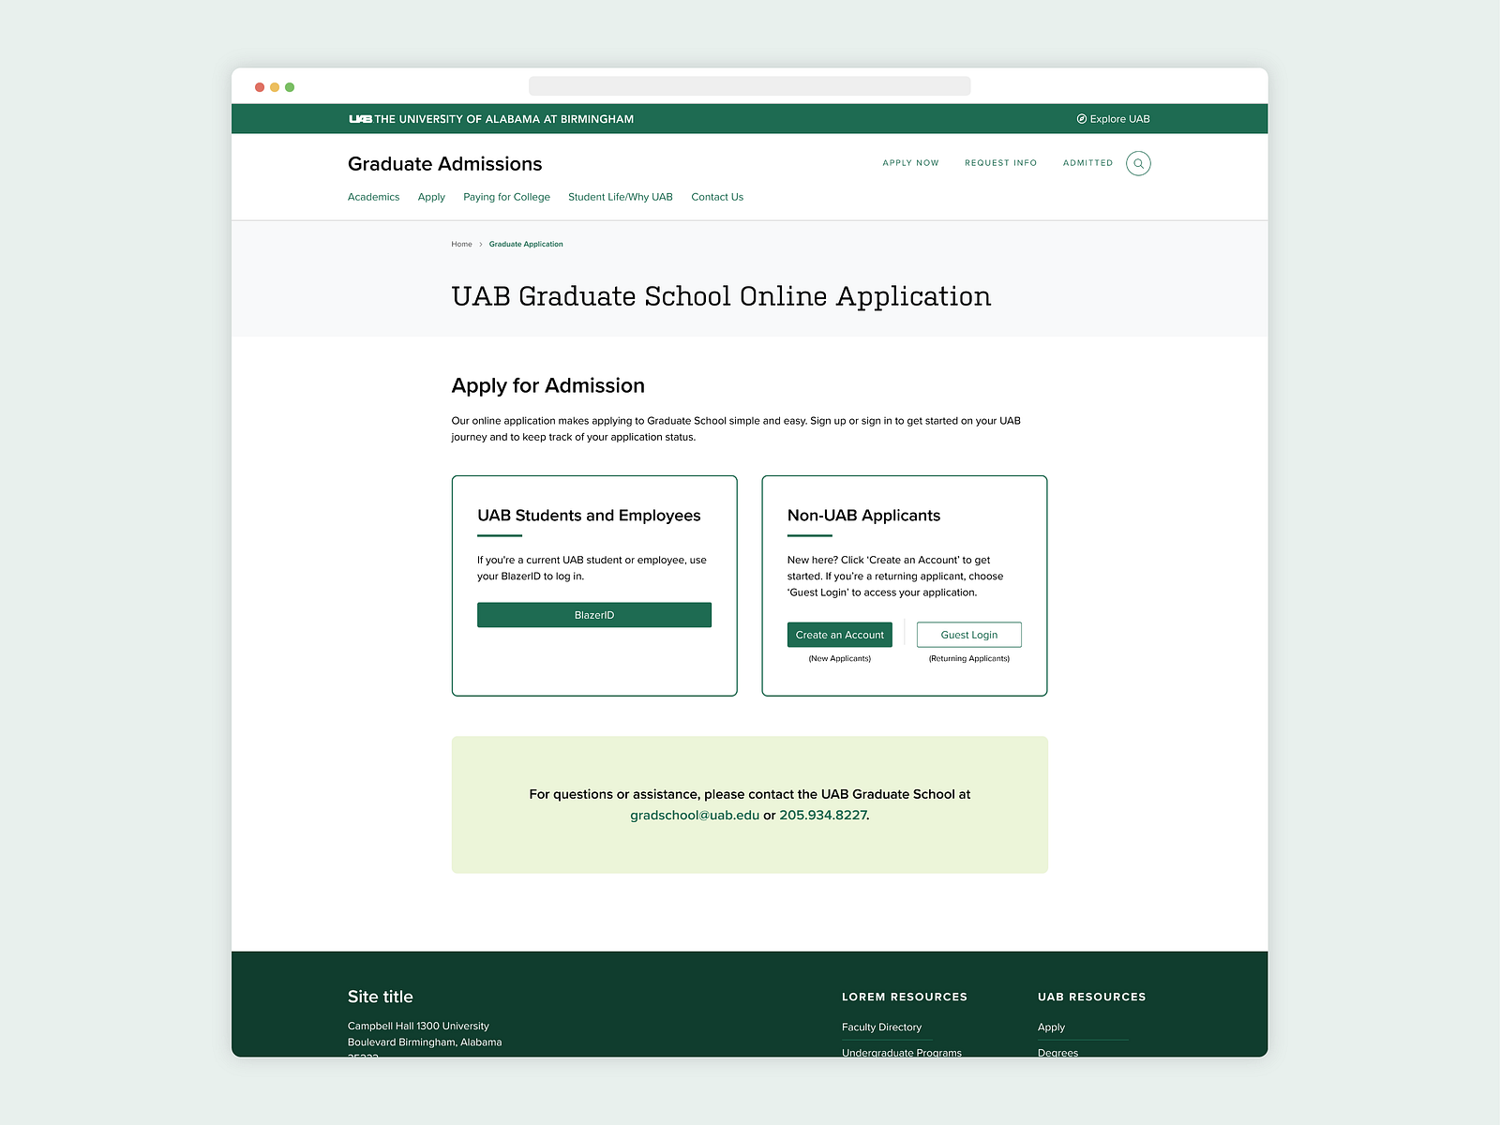This screenshot has height=1125, width=1500.
Task: Choose Guest Login for returning applicants
Action: (968, 635)
